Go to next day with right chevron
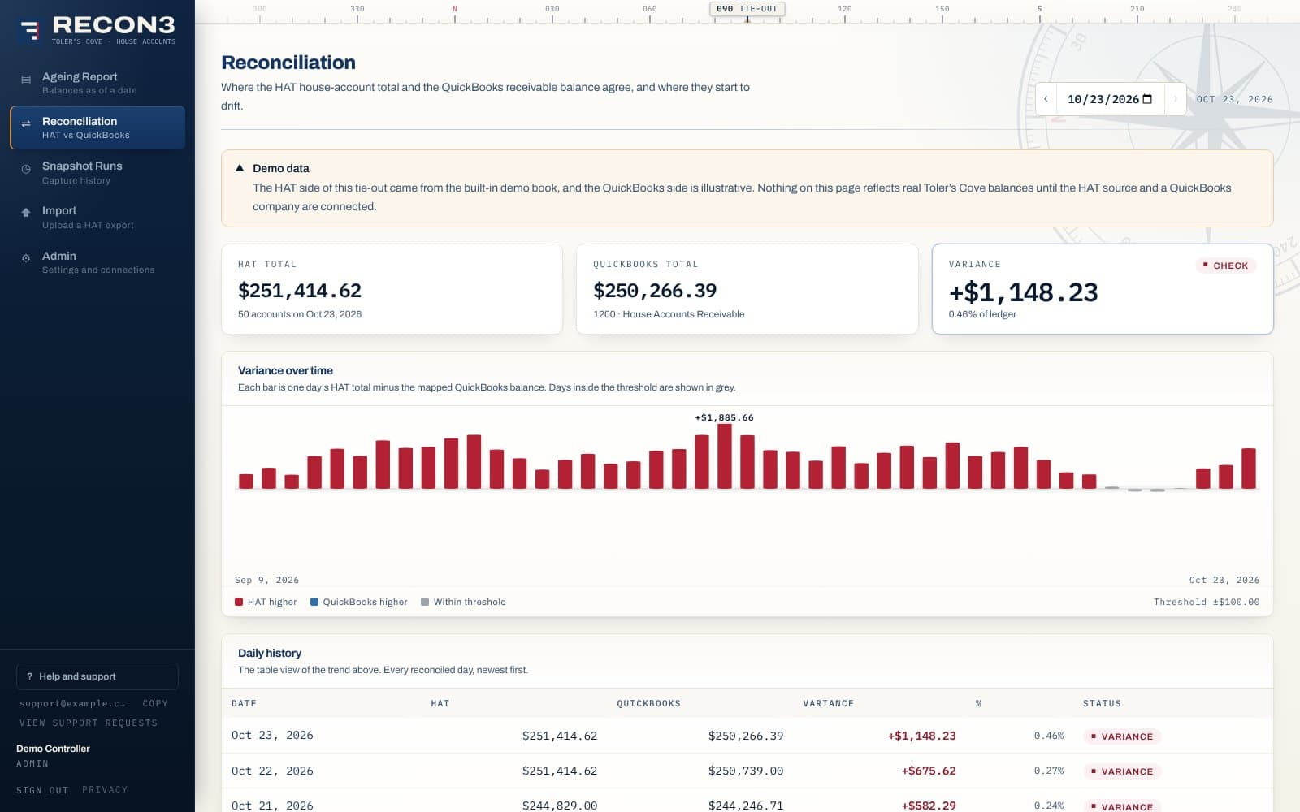The image size is (1300, 812). [x=1175, y=99]
